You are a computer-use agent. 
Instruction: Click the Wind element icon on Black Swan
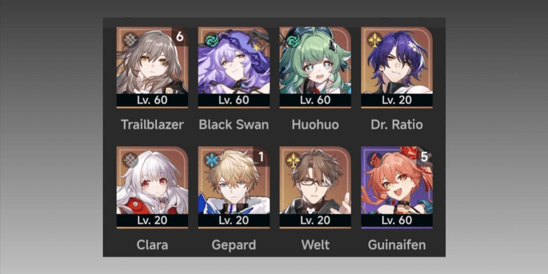212,40
